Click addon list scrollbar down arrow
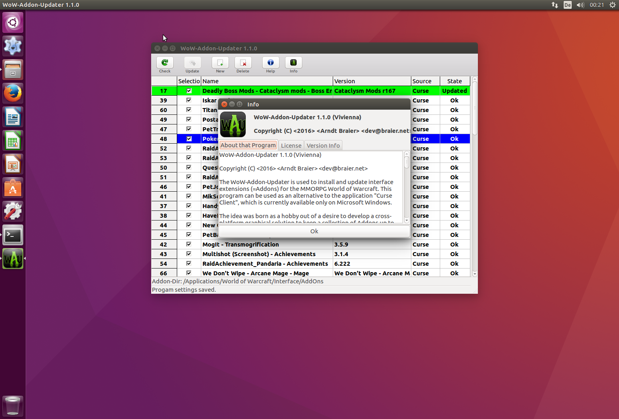The width and height of the screenshot is (619, 419). [475, 274]
